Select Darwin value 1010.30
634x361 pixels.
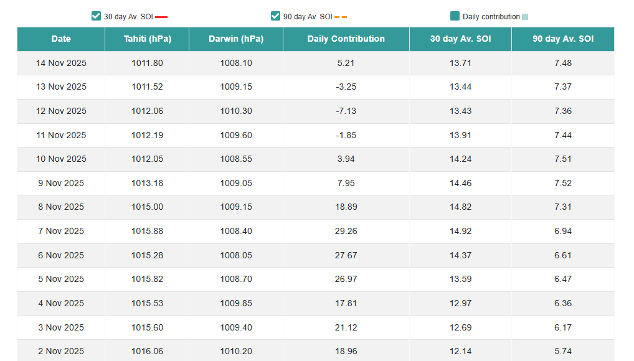coord(236,111)
